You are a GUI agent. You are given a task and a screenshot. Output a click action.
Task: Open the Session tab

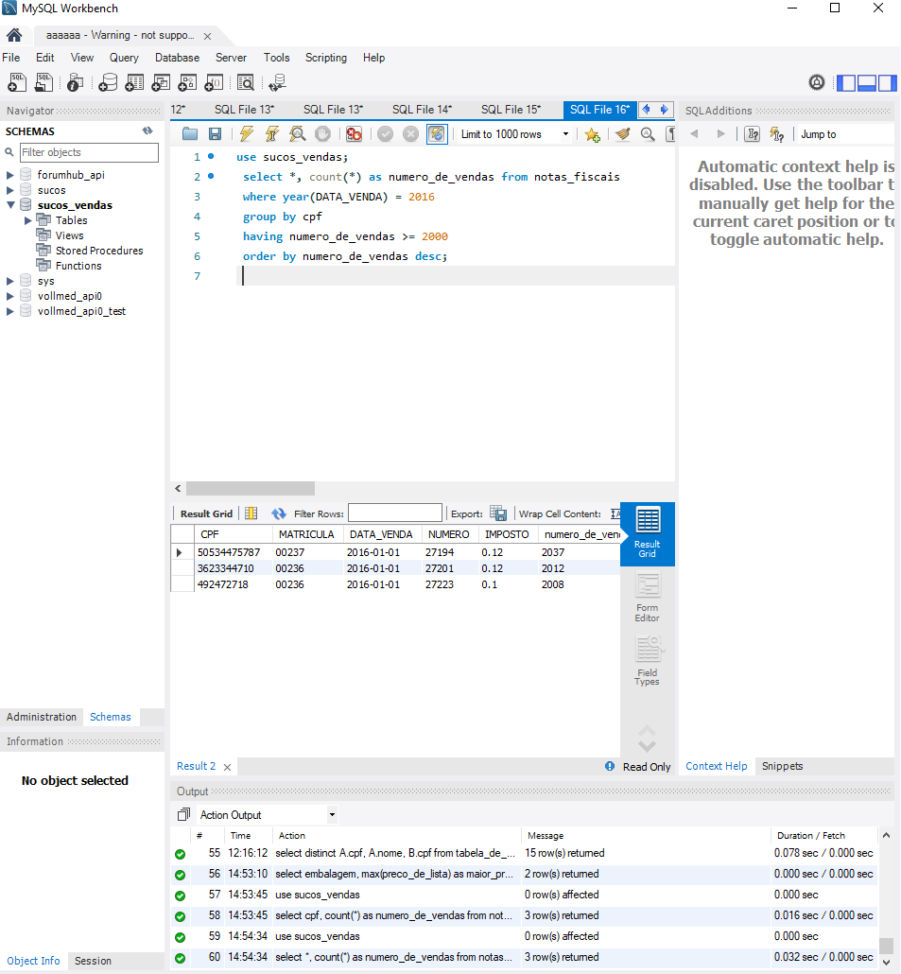tap(94, 961)
